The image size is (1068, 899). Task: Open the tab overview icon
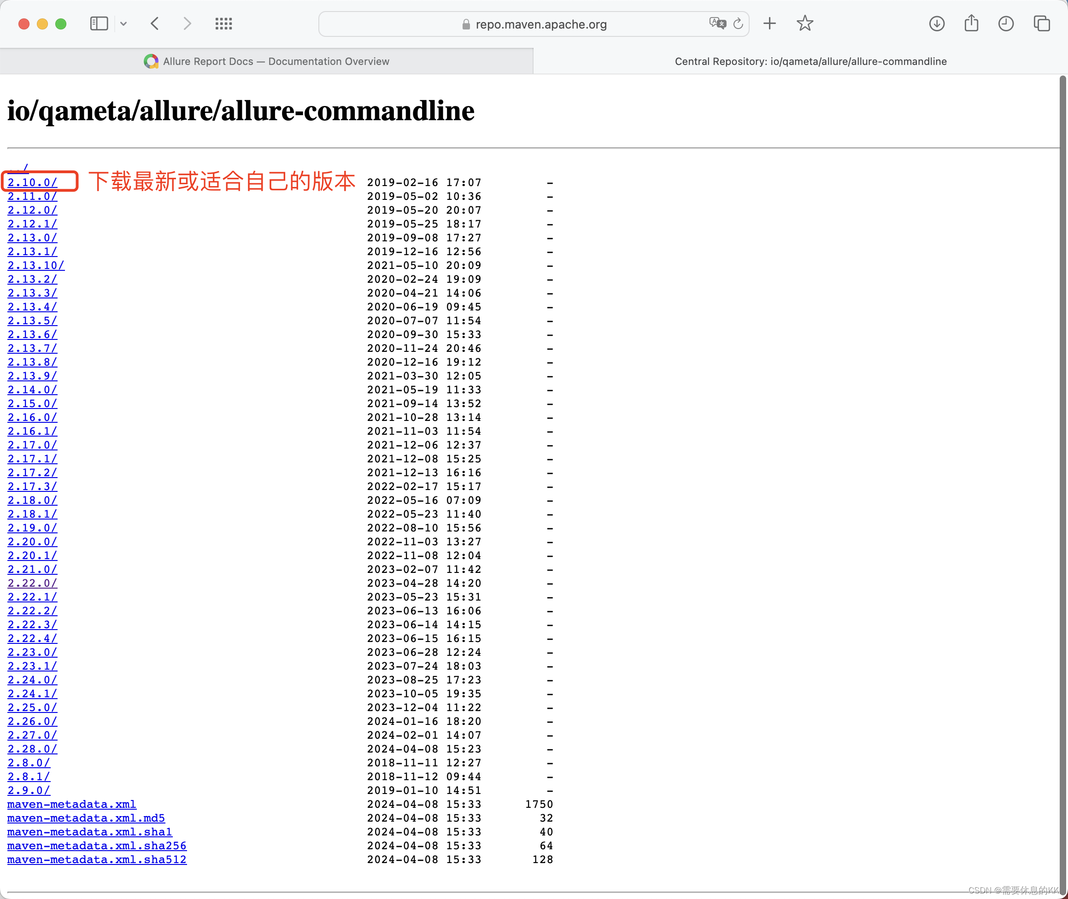click(x=1041, y=23)
